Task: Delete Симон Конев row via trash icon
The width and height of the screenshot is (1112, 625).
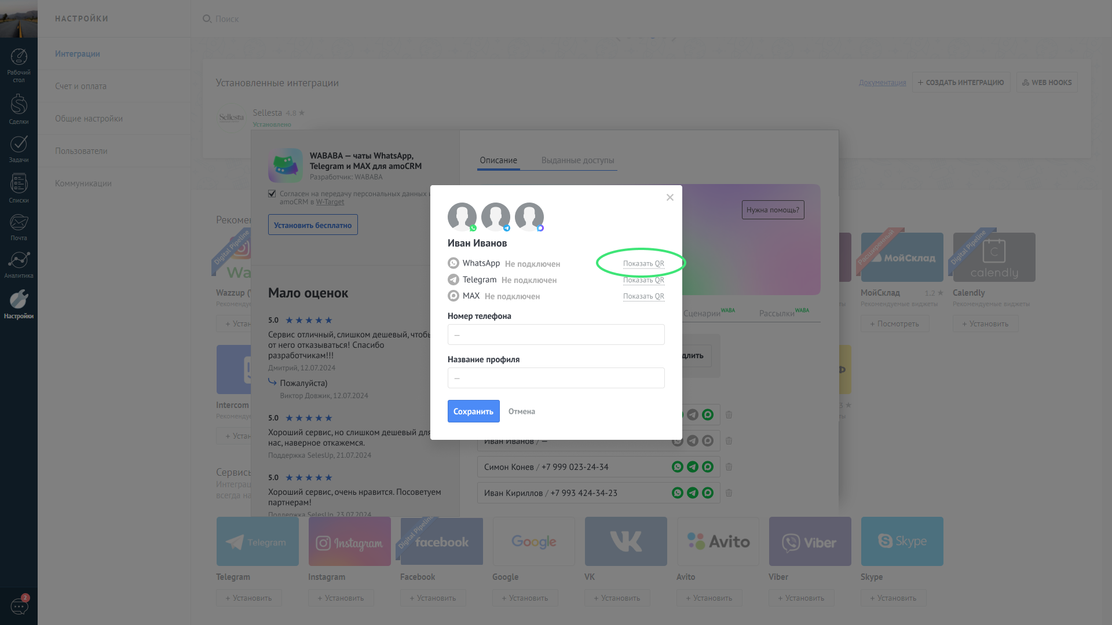Action: click(729, 467)
